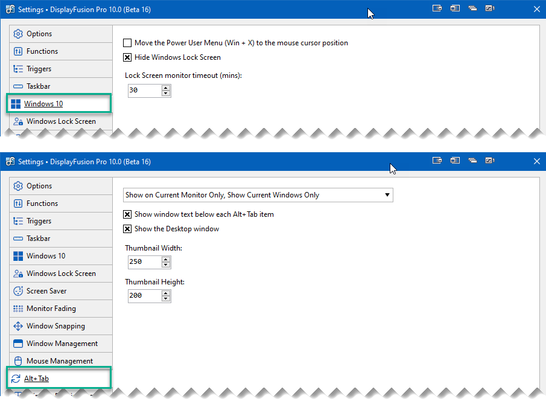
Task: Click maximize-on-monitor-1 titlebar icon in lower window
Action: (x=490, y=161)
